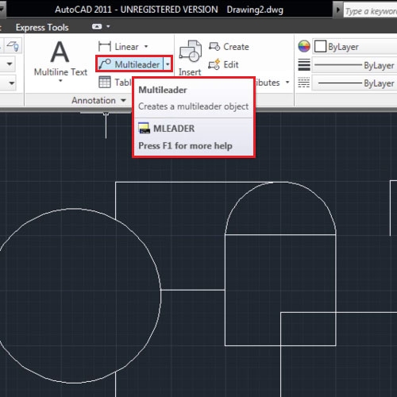Expand the Multiline Text dropdown arrow
This screenshot has width=397, height=397.
point(60,81)
